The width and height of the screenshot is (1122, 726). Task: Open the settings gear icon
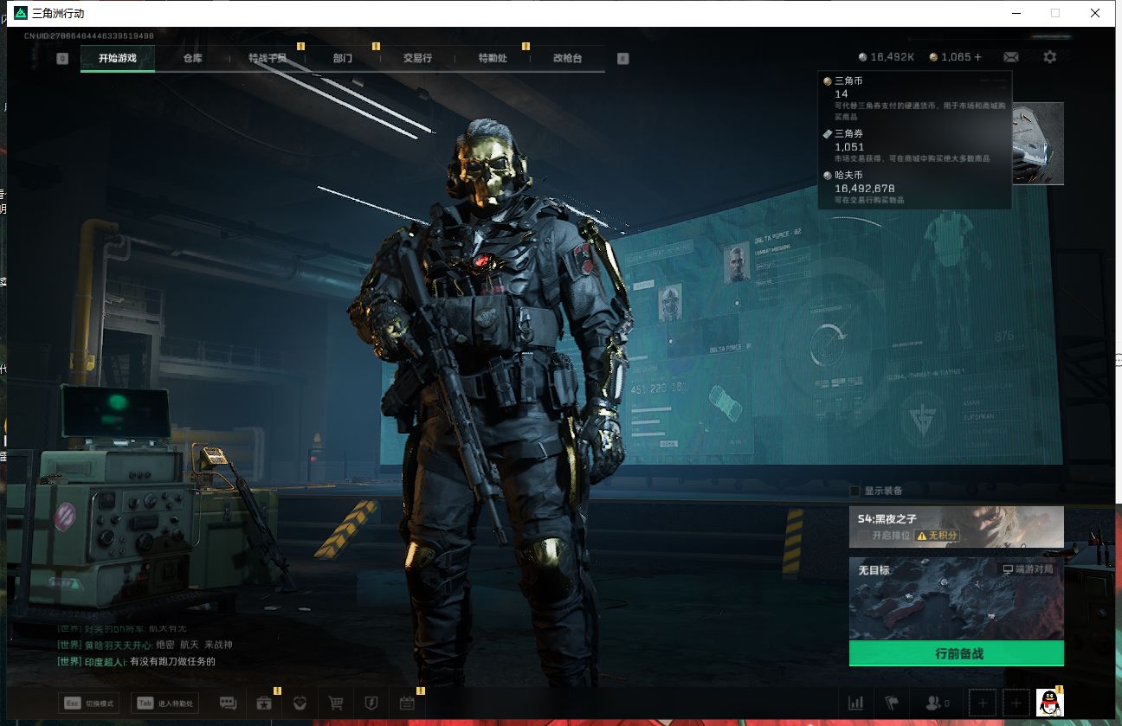coord(1050,57)
